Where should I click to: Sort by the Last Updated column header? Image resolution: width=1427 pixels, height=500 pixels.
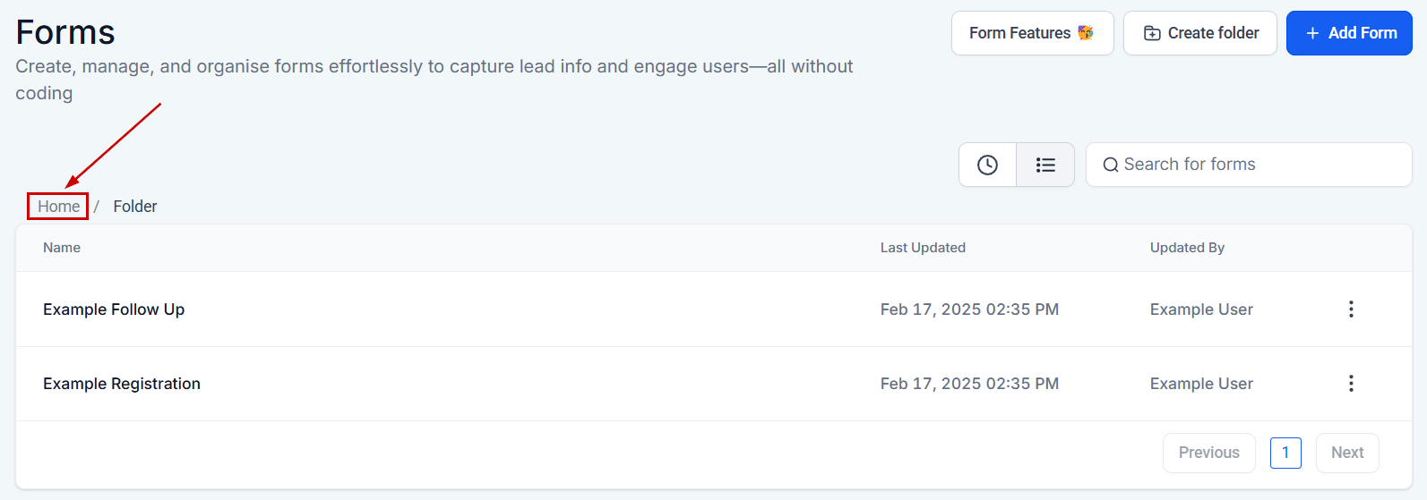click(923, 248)
